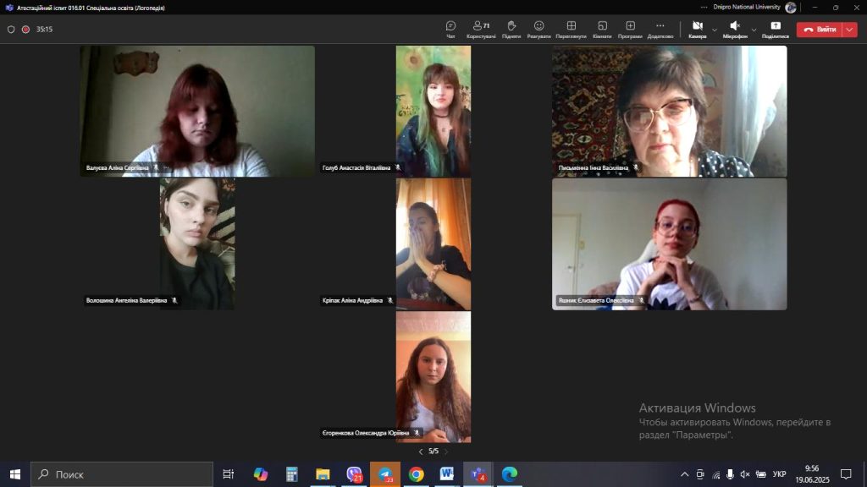Open the network settings tray icon
This screenshot has height=487, width=867.
point(716,474)
